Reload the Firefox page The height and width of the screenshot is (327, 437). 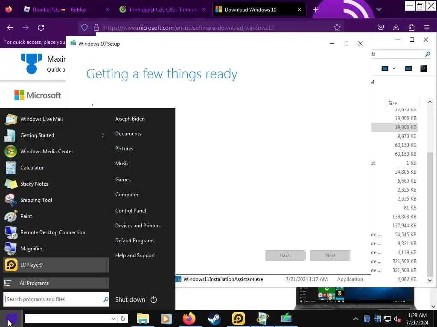pos(41,28)
